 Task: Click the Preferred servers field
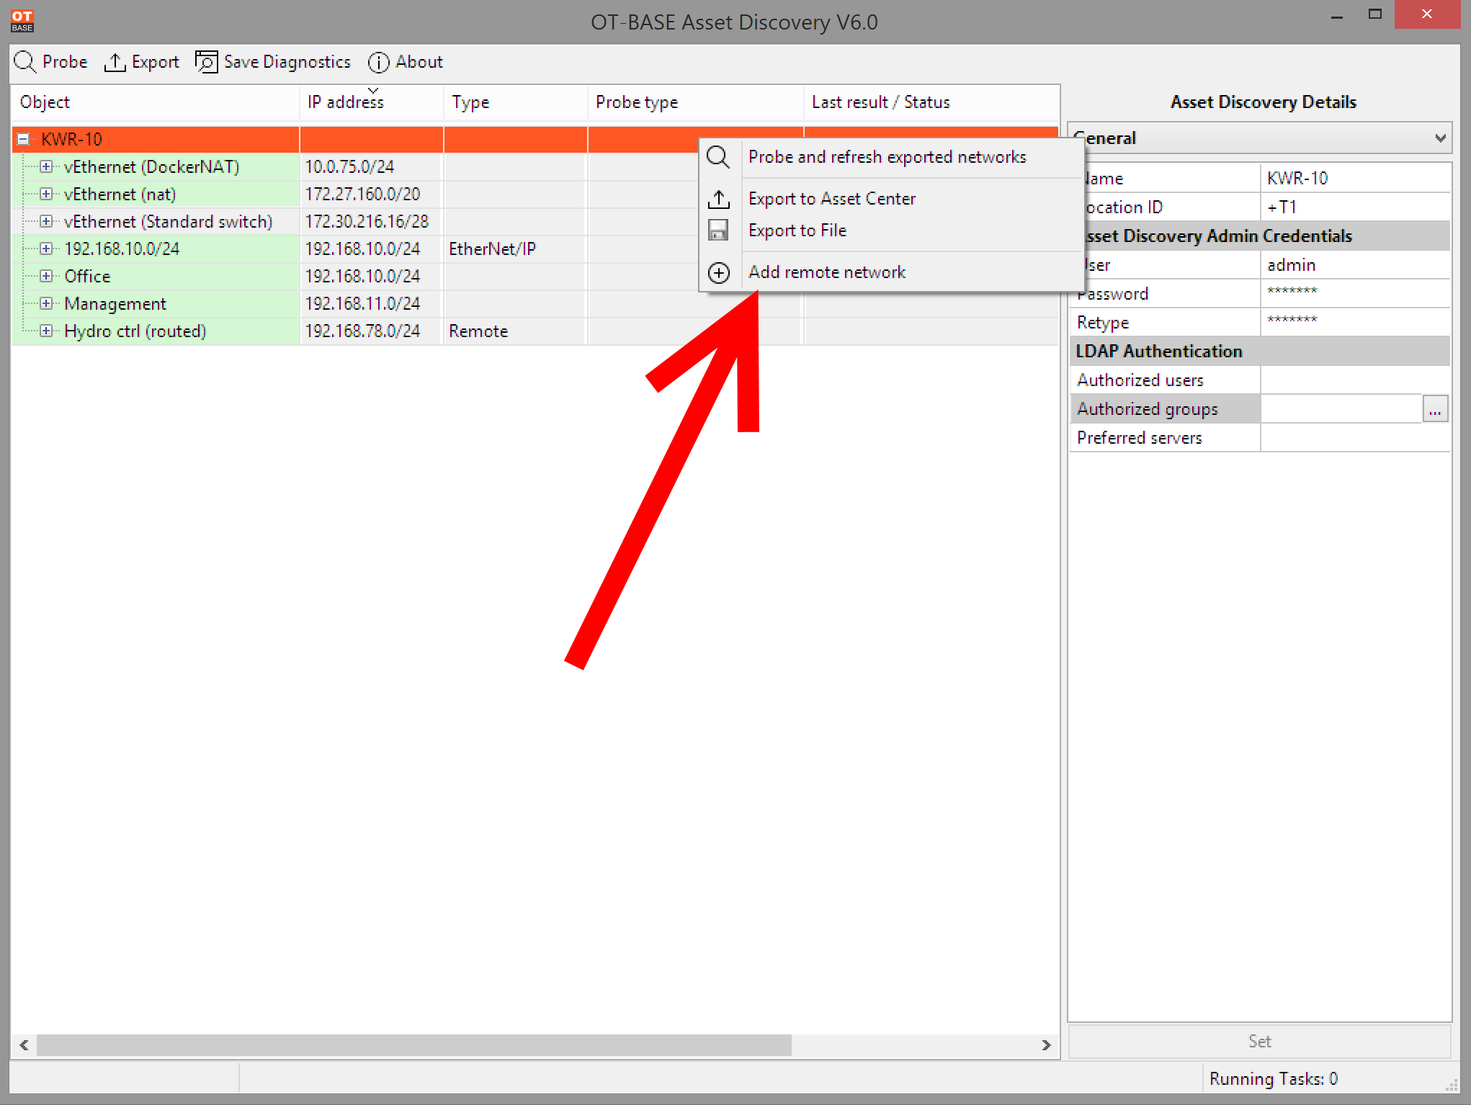tap(1355, 437)
